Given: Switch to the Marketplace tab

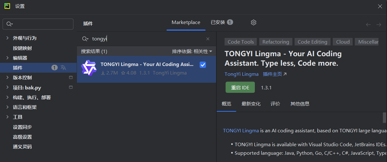Looking at the screenshot, I should (x=186, y=22).
